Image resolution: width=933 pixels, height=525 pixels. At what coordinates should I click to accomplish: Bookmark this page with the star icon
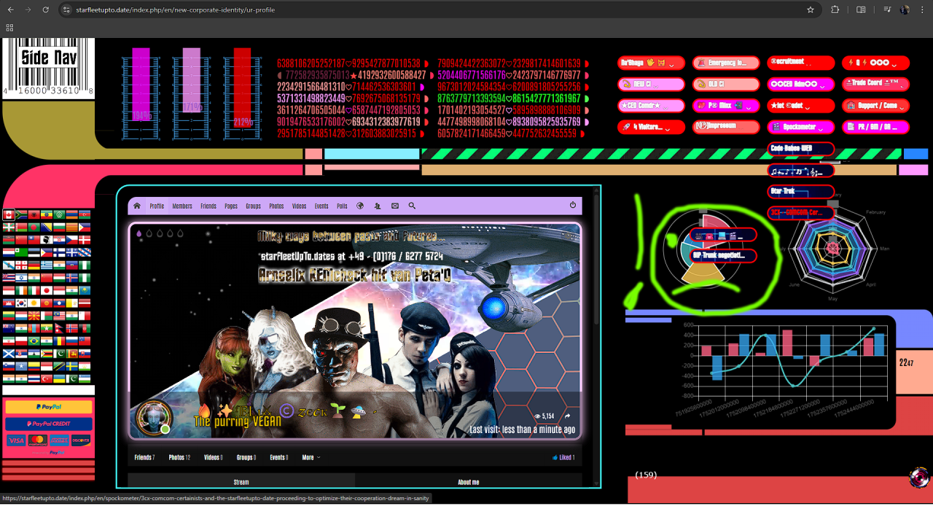[x=811, y=10]
